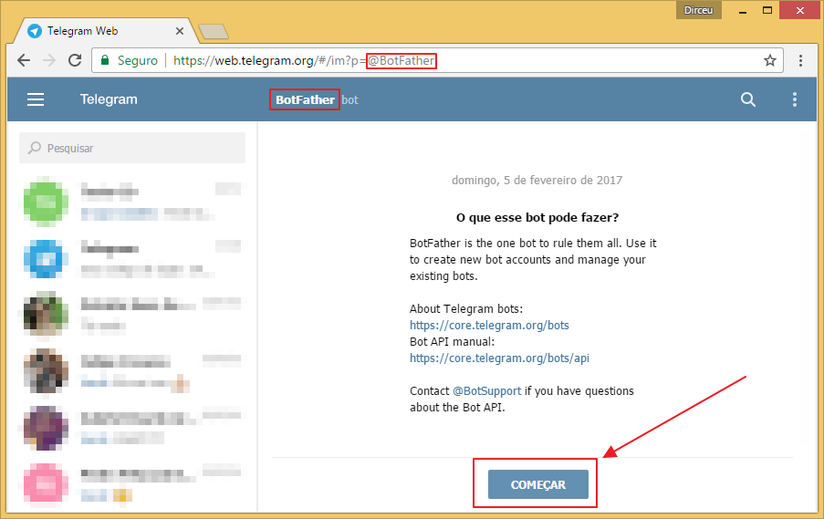Bookmark this page with the star icon
Image resolution: width=824 pixels, height=519 pixels.
click(x=770, y=60)
